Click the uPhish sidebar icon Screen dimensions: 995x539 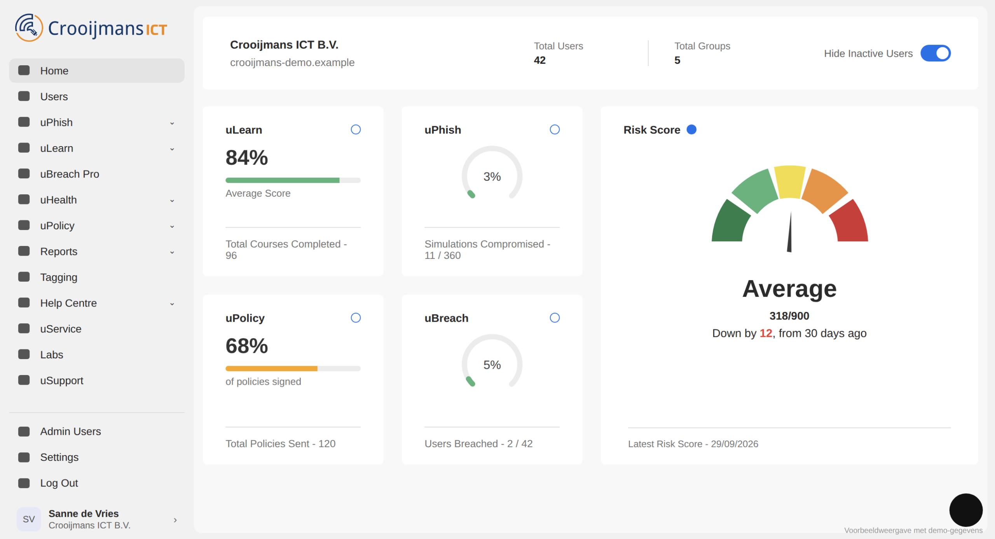coord(24,122)
